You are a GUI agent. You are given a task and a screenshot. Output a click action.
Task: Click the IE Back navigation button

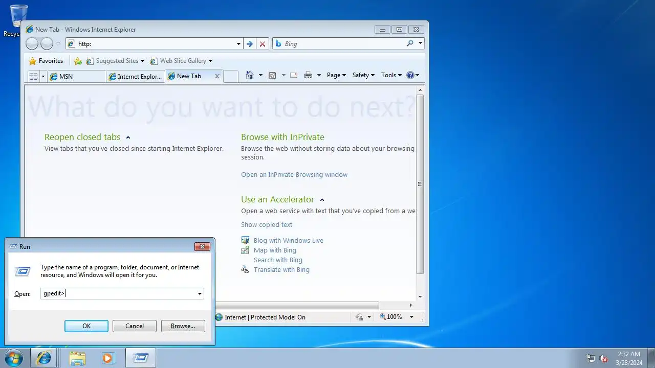[x=32, y=44]
